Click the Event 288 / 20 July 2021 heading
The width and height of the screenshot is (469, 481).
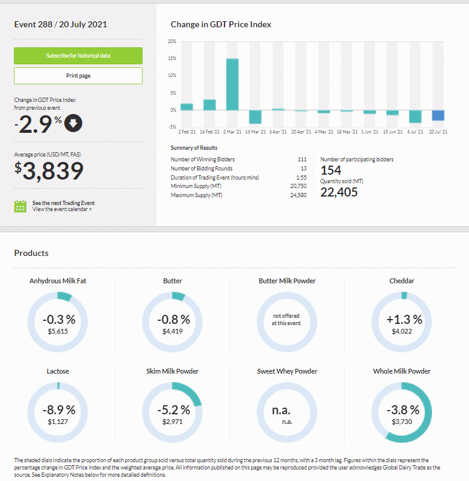point(61,24)
